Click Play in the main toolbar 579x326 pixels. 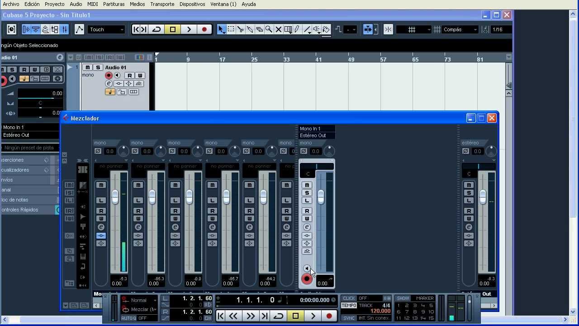point(189,29)
